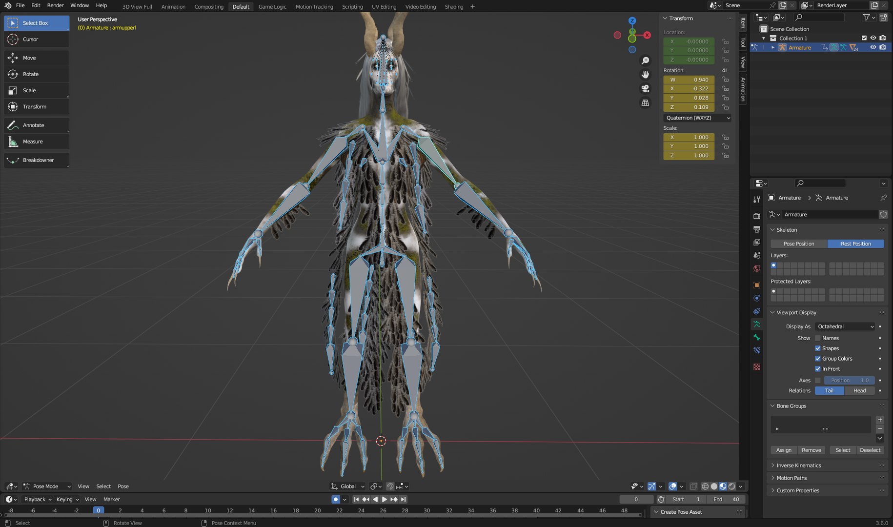Select the Transform tool

coord(37,106)
